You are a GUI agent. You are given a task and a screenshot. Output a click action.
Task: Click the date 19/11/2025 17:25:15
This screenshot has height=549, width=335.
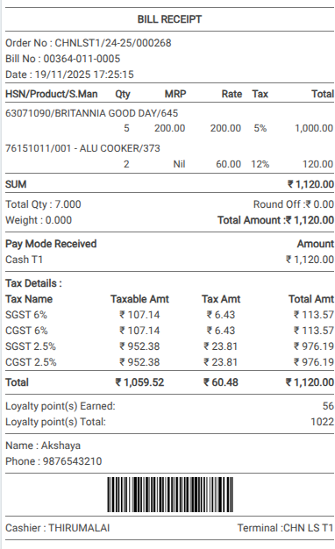84,75
